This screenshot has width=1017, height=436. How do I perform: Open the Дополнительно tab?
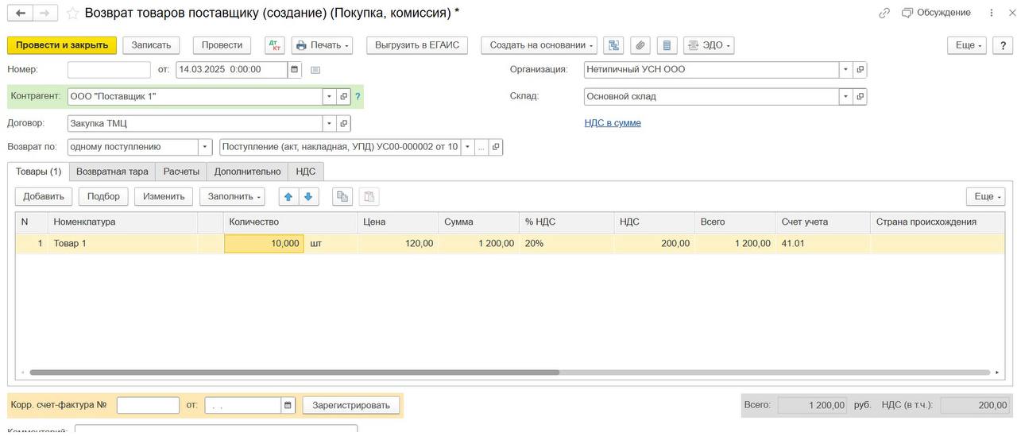[247, 172]
